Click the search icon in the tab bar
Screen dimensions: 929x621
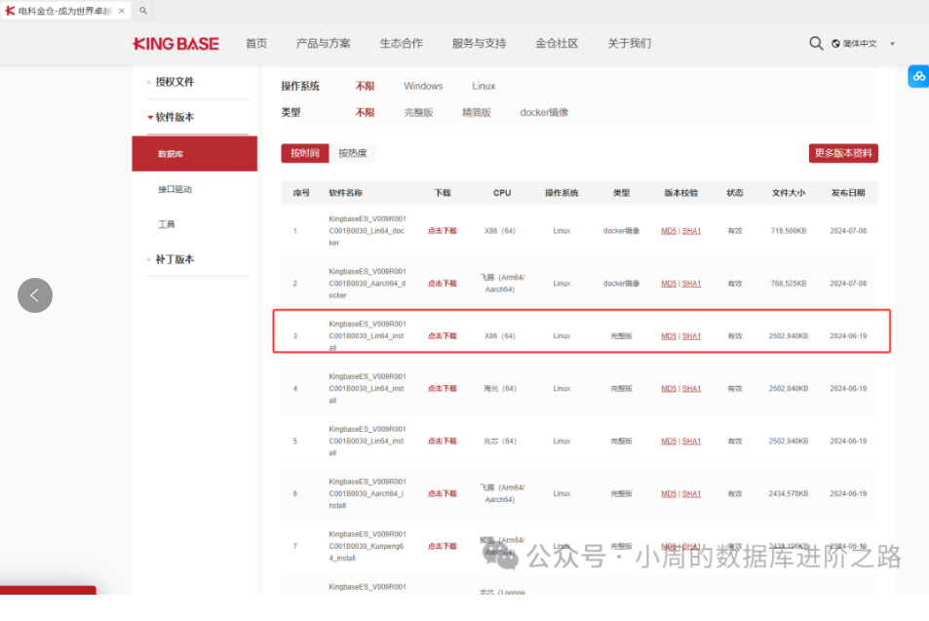coord(143,11)
